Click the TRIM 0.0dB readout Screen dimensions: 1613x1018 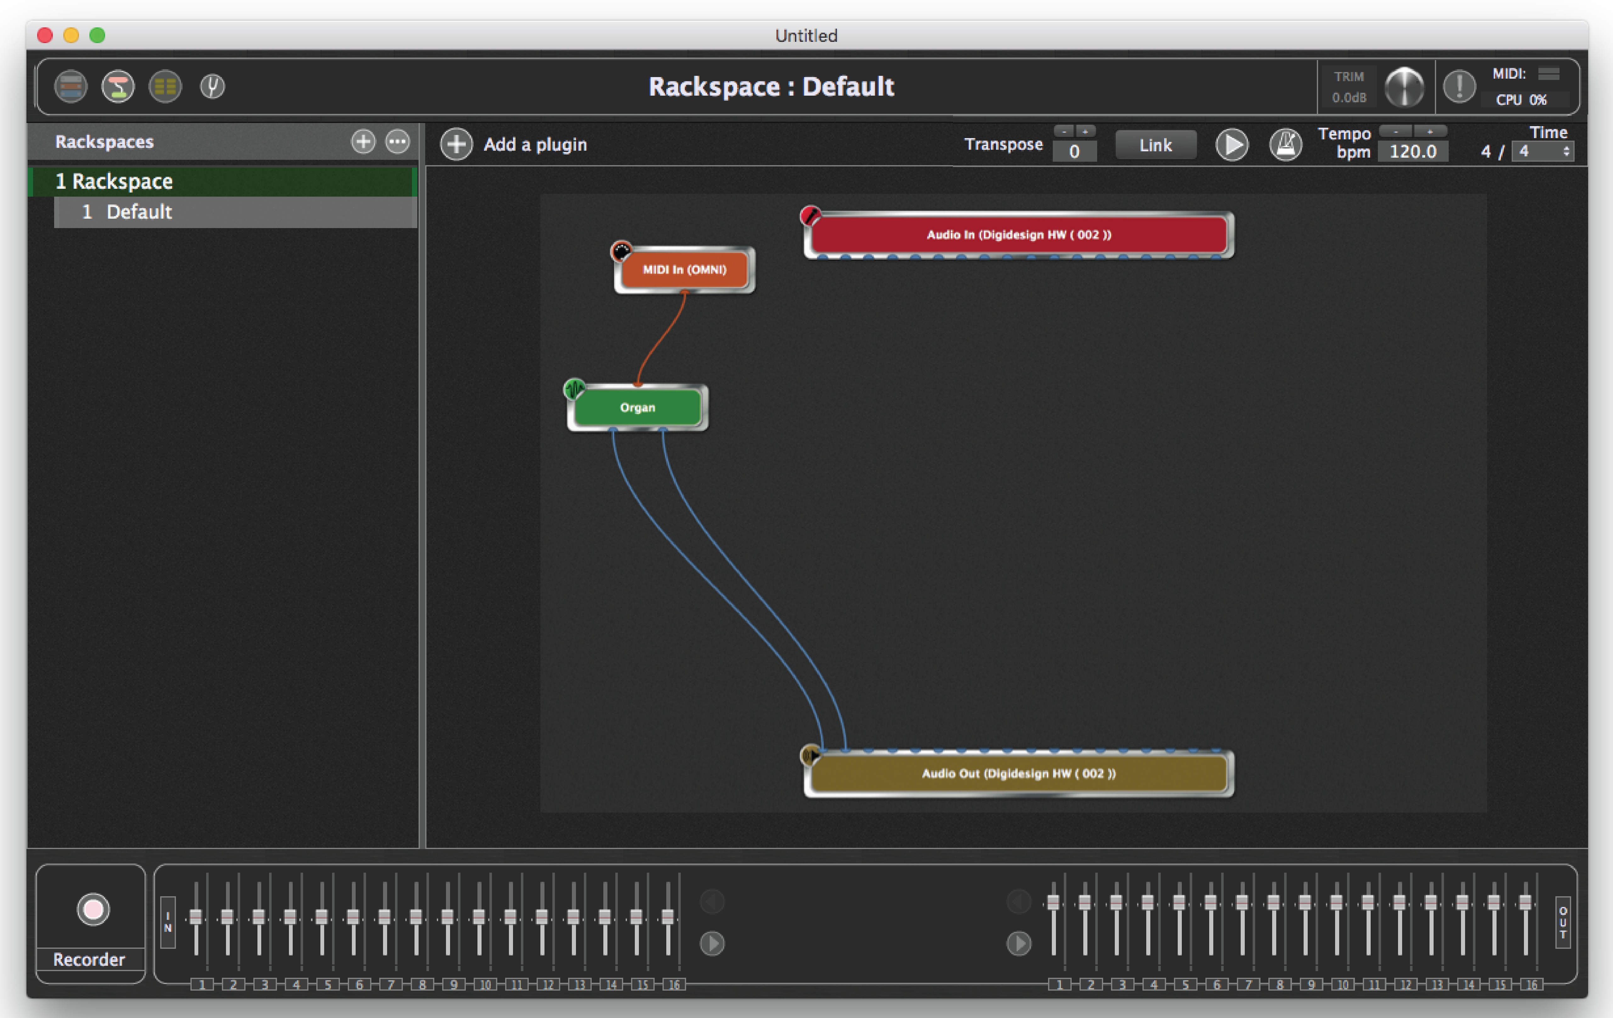(1349, 87)
